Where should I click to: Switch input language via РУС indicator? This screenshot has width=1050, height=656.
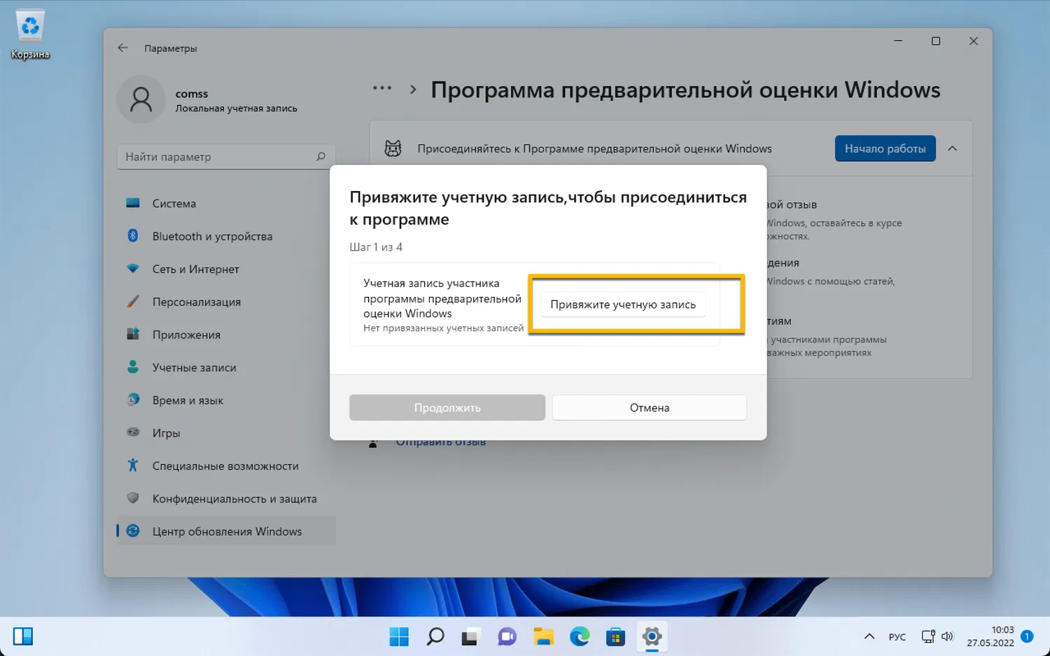coord(897,637)
